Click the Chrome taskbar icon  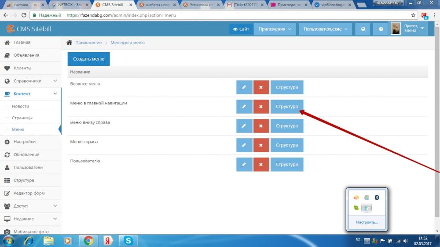[x=88, y=240]
